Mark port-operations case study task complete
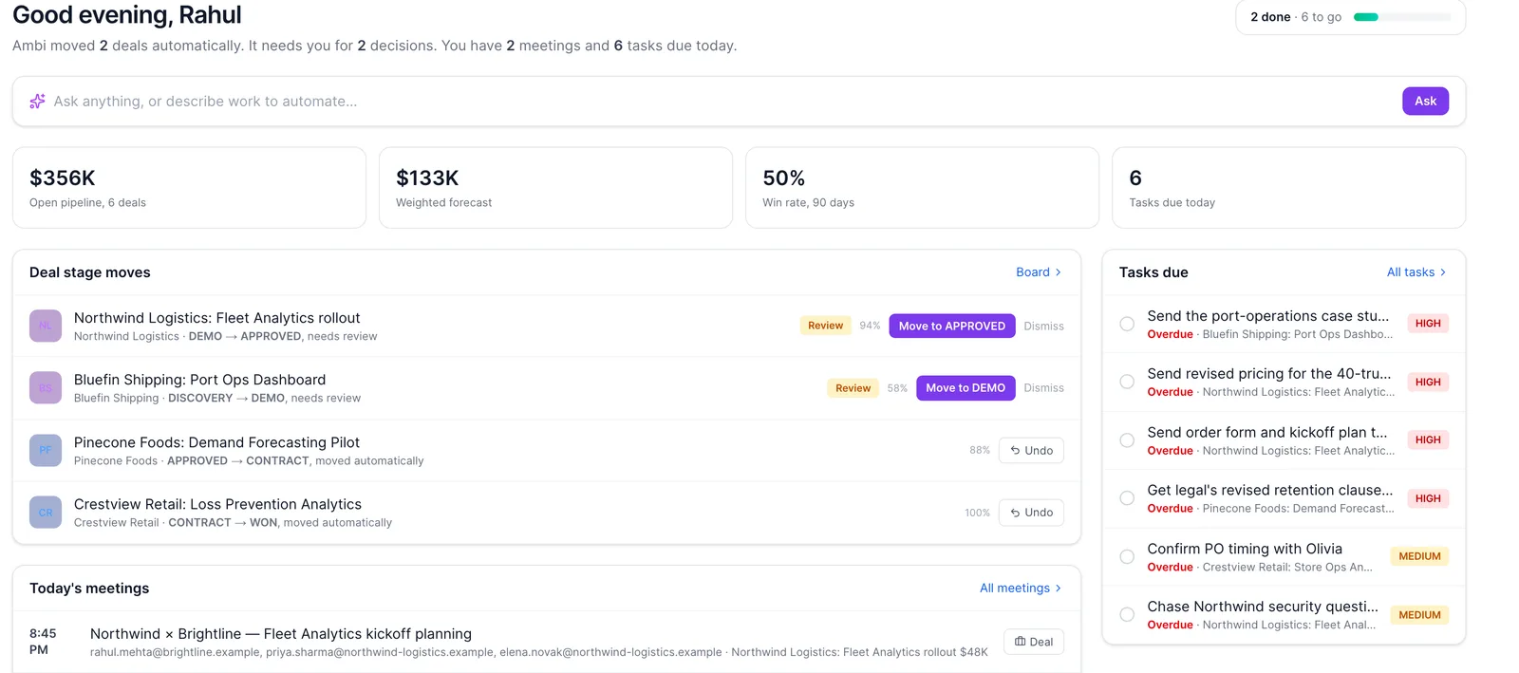This screenshot has width=1519, height=673. click(x=1127, y=324)
